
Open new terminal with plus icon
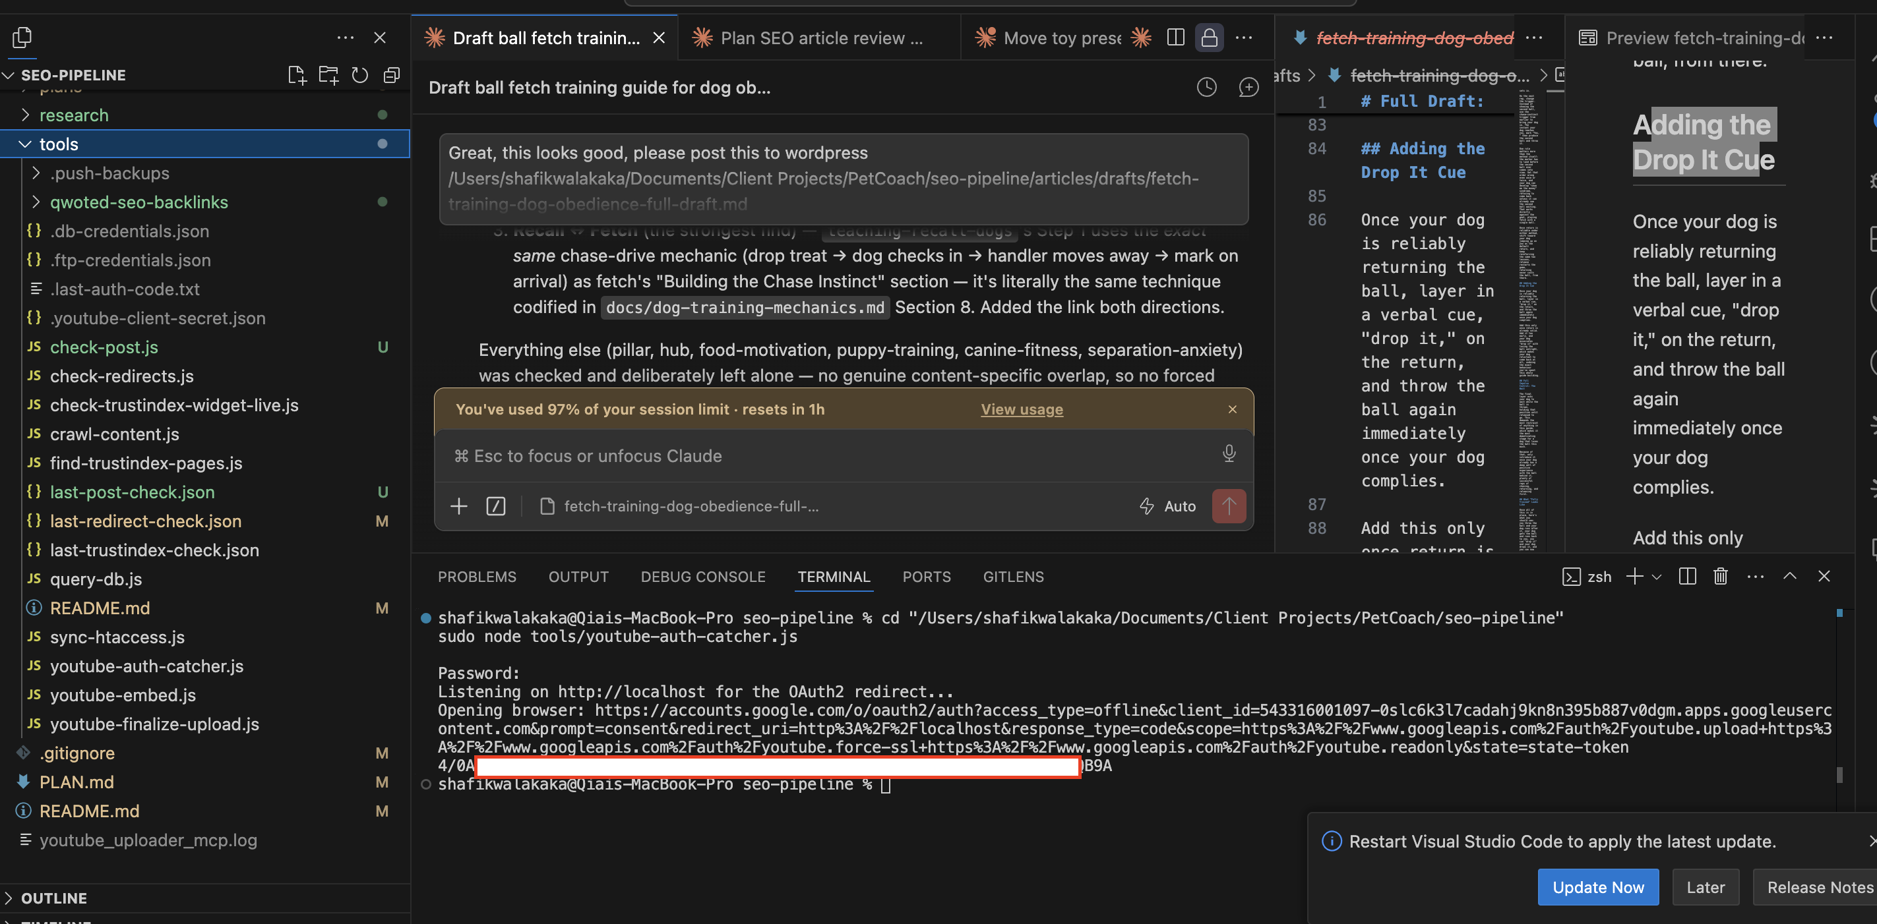pyautogui.click(x=1634, y=576)
